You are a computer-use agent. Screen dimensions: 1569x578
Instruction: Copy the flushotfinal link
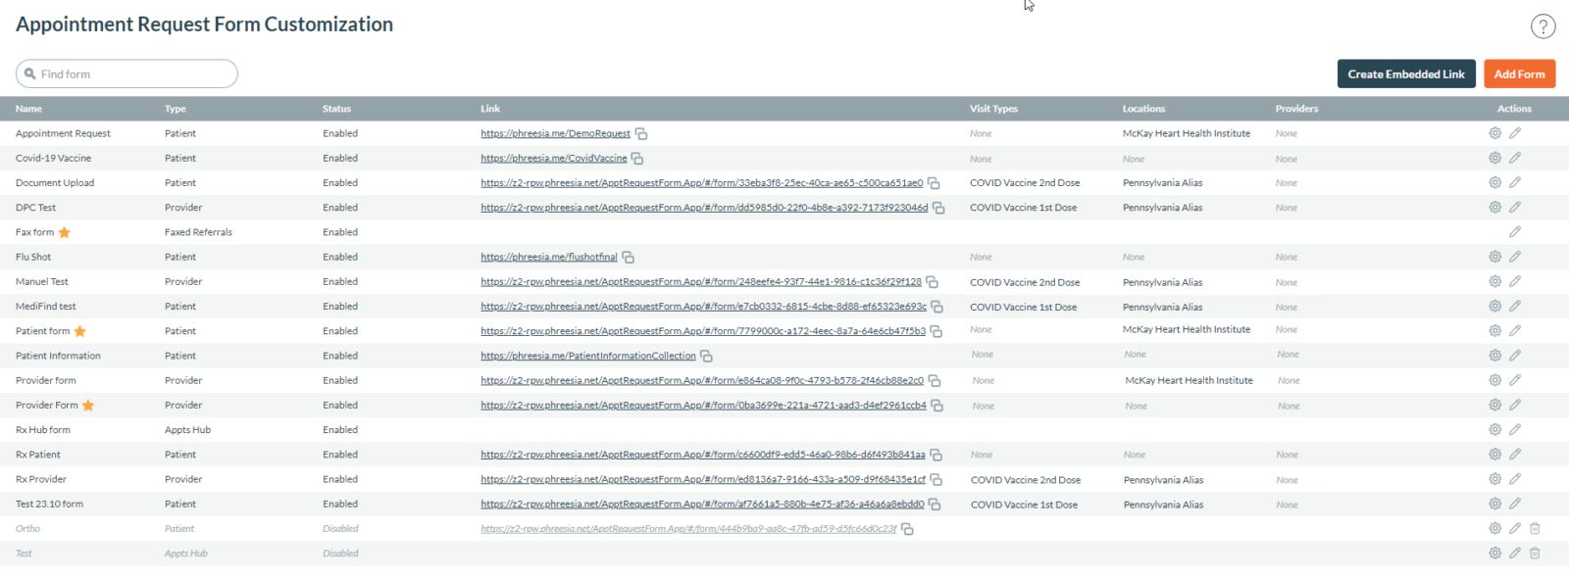pyautogui.click(x=629, y=258)
